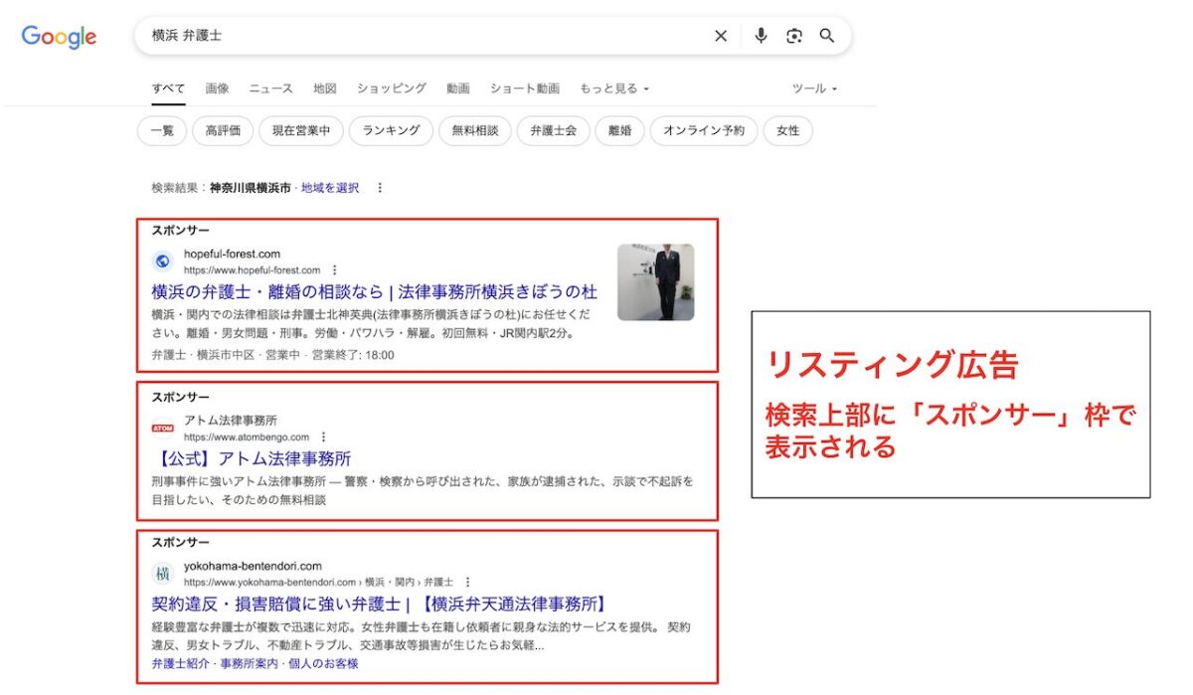Screen dimensions: 1193x695
Task: Clear the search box with X icon
Action: (x=721, y=36)
